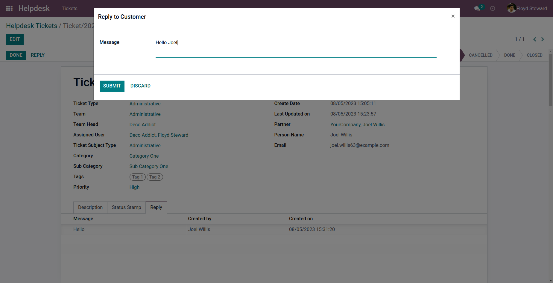Switch to the Status Stamp tab
This screenshot has height=283, width=553.
coord(126,207)
